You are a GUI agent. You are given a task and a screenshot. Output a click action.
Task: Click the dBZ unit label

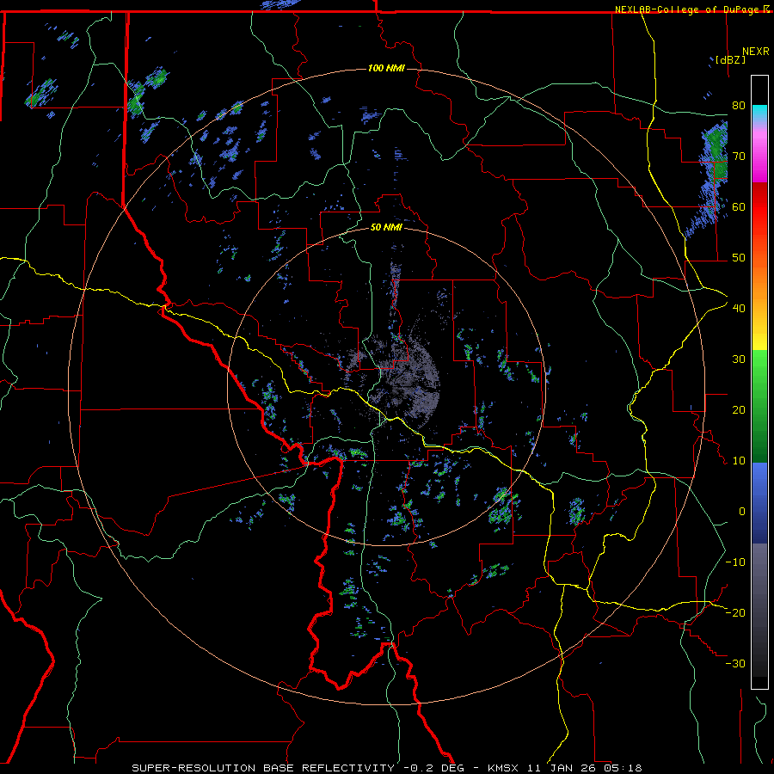coord(730,59)
